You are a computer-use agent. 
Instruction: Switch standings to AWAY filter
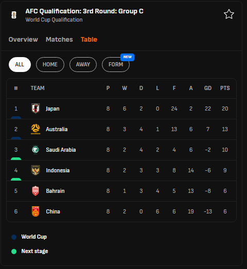click(83, 64)
